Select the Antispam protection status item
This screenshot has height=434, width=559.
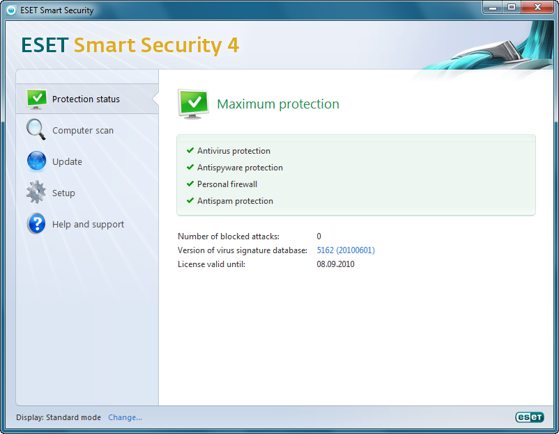point(235,201)
